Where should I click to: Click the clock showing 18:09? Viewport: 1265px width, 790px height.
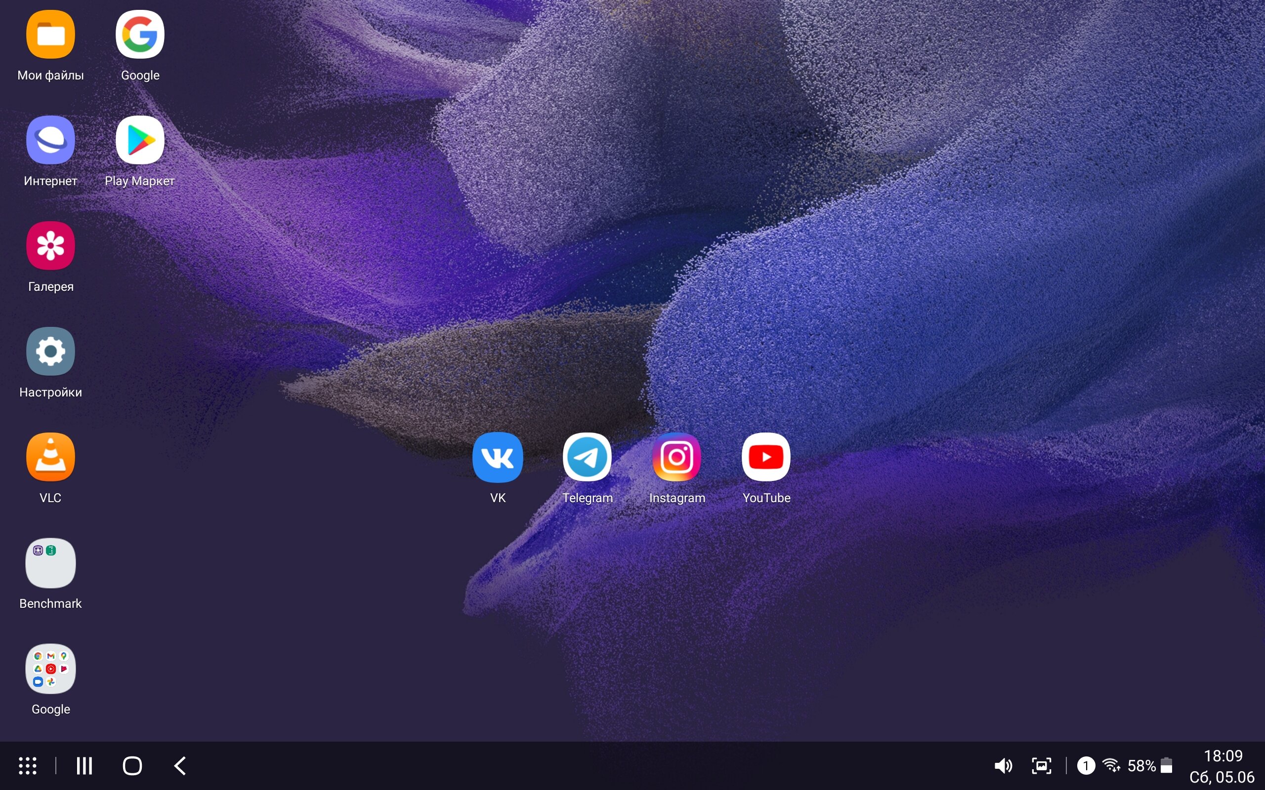point(1223,755)
